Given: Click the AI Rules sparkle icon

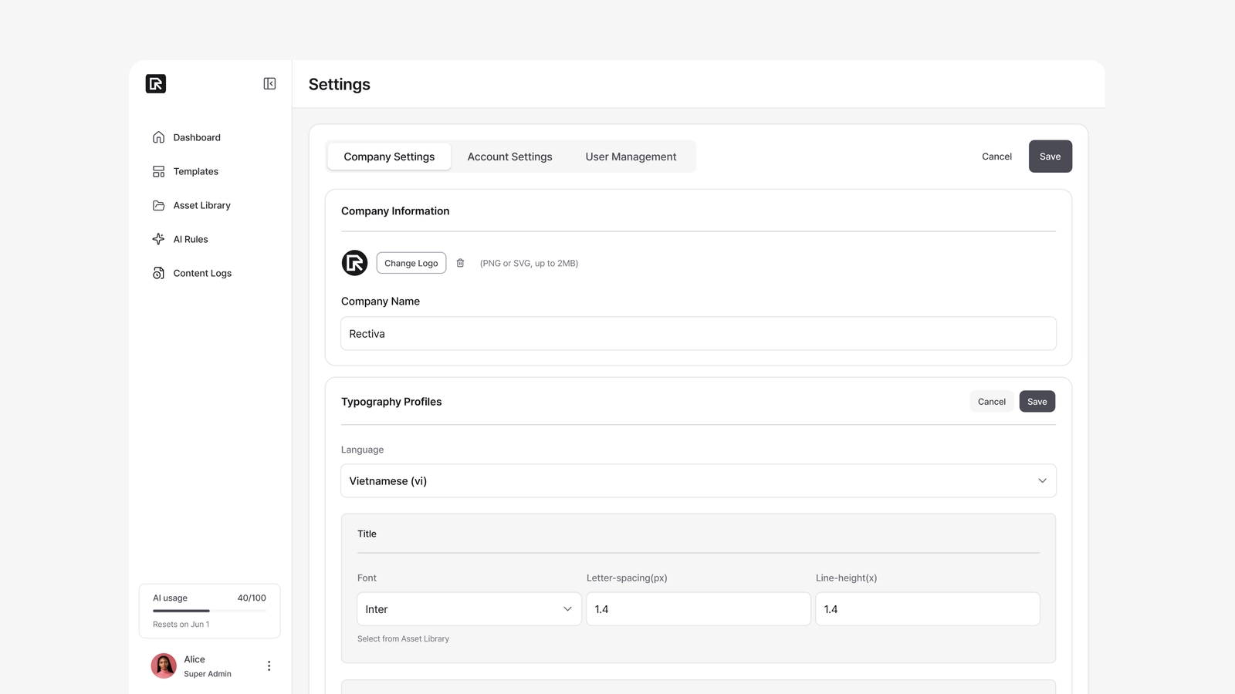Looking at the screenshot, I should (x=158, y=239).
